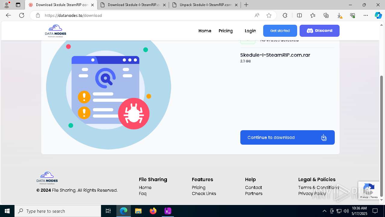The height and width of the screenshot is (217, 385).
Task: Open Browser essentials heart icon
Action: coord(353,15)
